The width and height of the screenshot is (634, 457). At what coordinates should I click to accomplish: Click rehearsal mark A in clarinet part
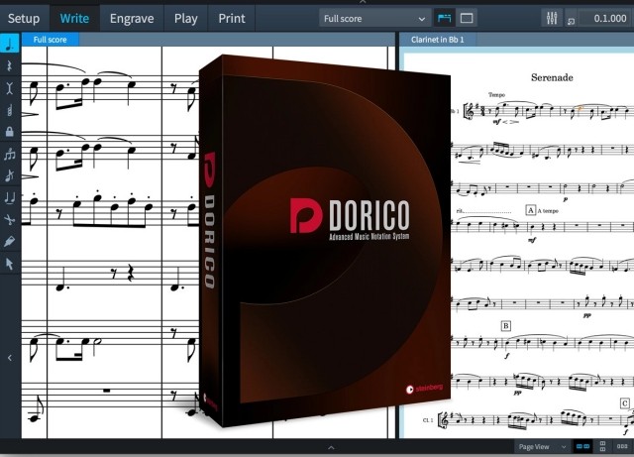click(531, 210)
